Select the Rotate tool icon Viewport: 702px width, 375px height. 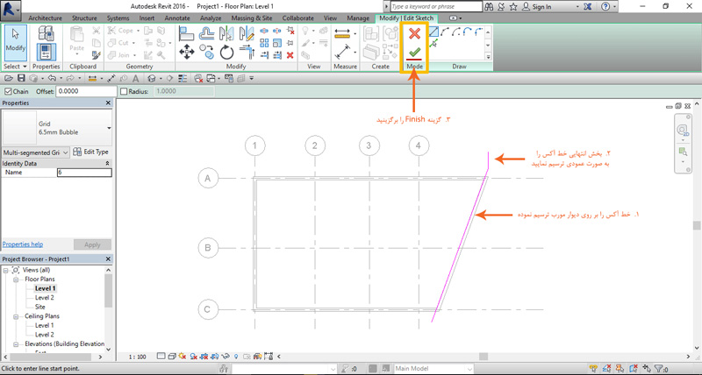click(226, 53)
